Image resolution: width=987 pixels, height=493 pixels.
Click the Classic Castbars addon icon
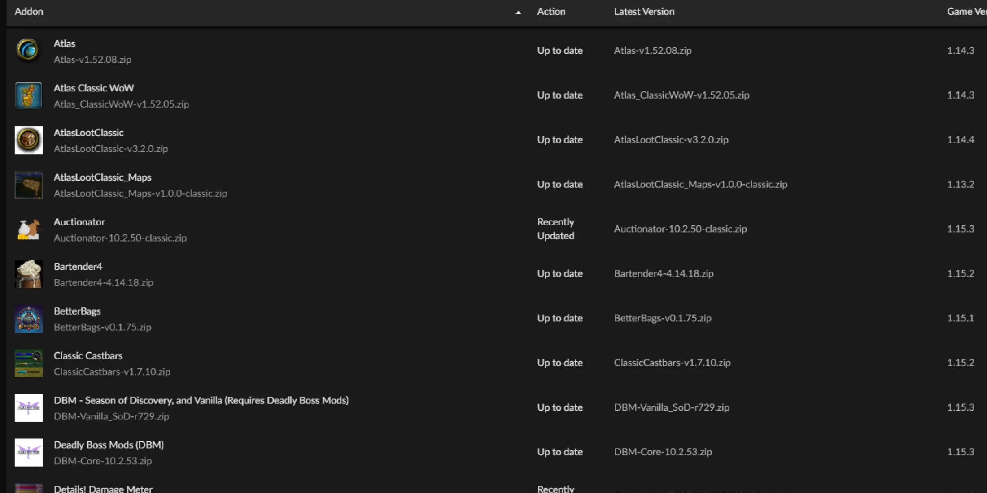tap(28, 363)
